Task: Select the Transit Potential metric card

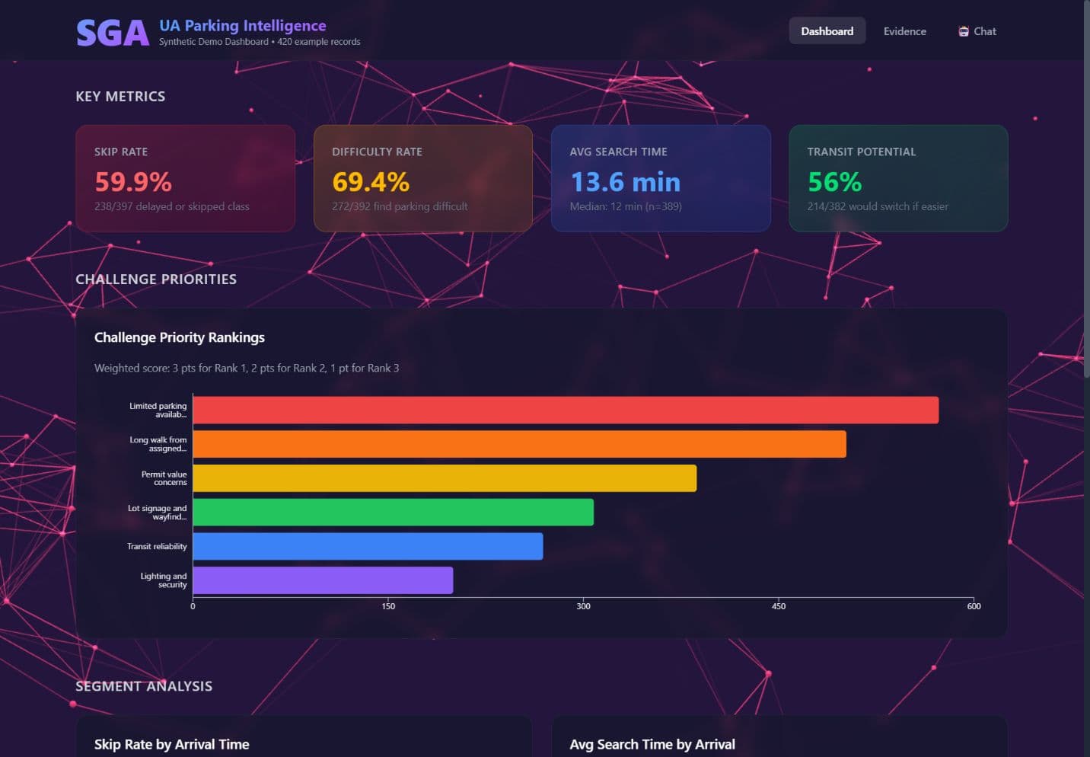Action: (898, 178)
